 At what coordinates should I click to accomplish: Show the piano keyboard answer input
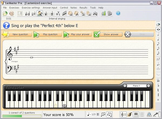pos(136,114)
